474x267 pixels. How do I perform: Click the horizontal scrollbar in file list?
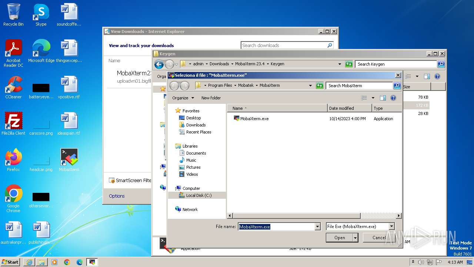click(x=297, y=216)
